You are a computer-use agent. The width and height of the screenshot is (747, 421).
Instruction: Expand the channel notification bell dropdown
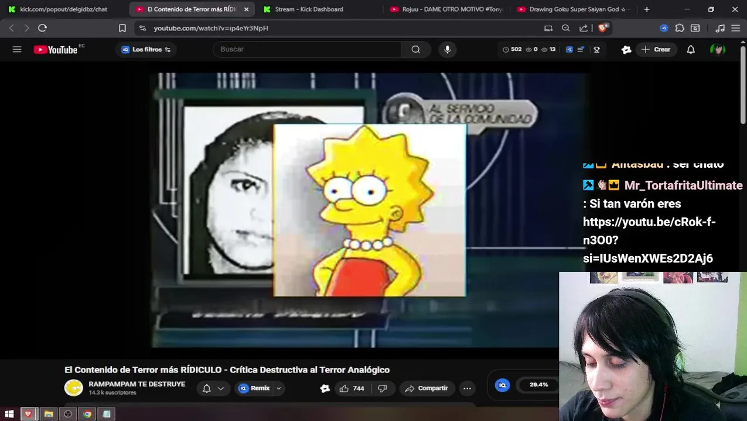(x=221, y=388)
